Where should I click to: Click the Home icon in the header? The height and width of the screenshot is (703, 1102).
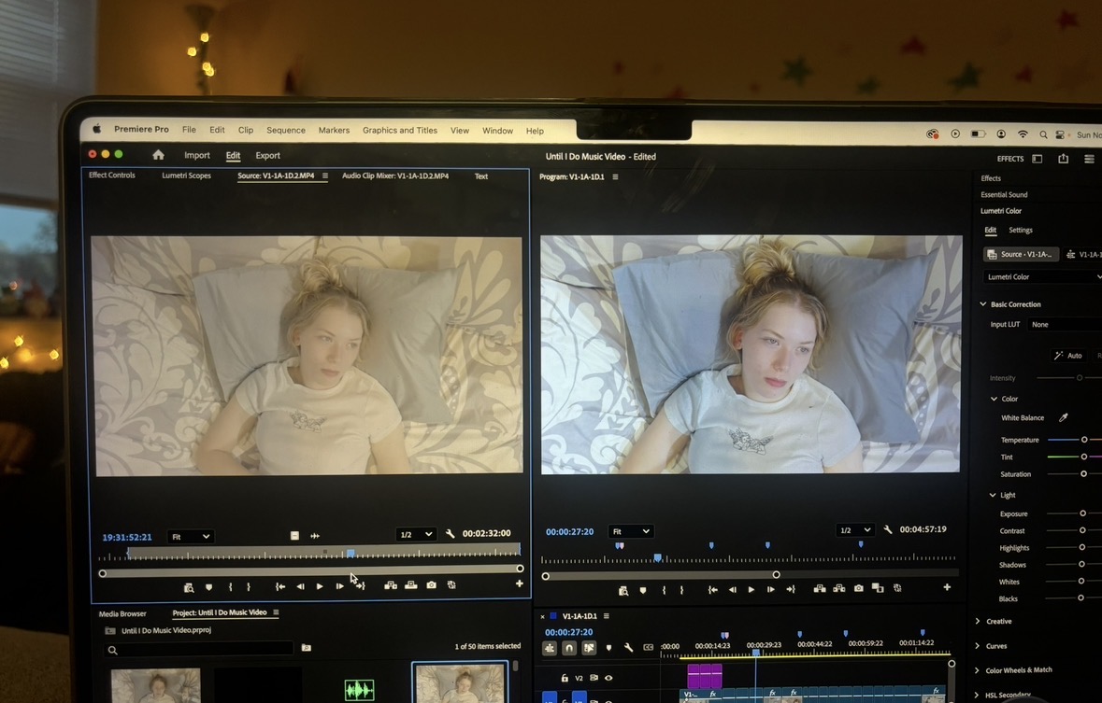158,156
